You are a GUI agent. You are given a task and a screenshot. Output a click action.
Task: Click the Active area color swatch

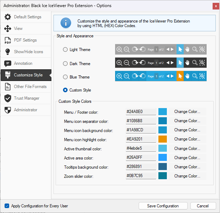[163, 157]
